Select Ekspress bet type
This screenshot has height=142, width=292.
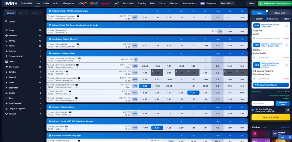(272, 19)
